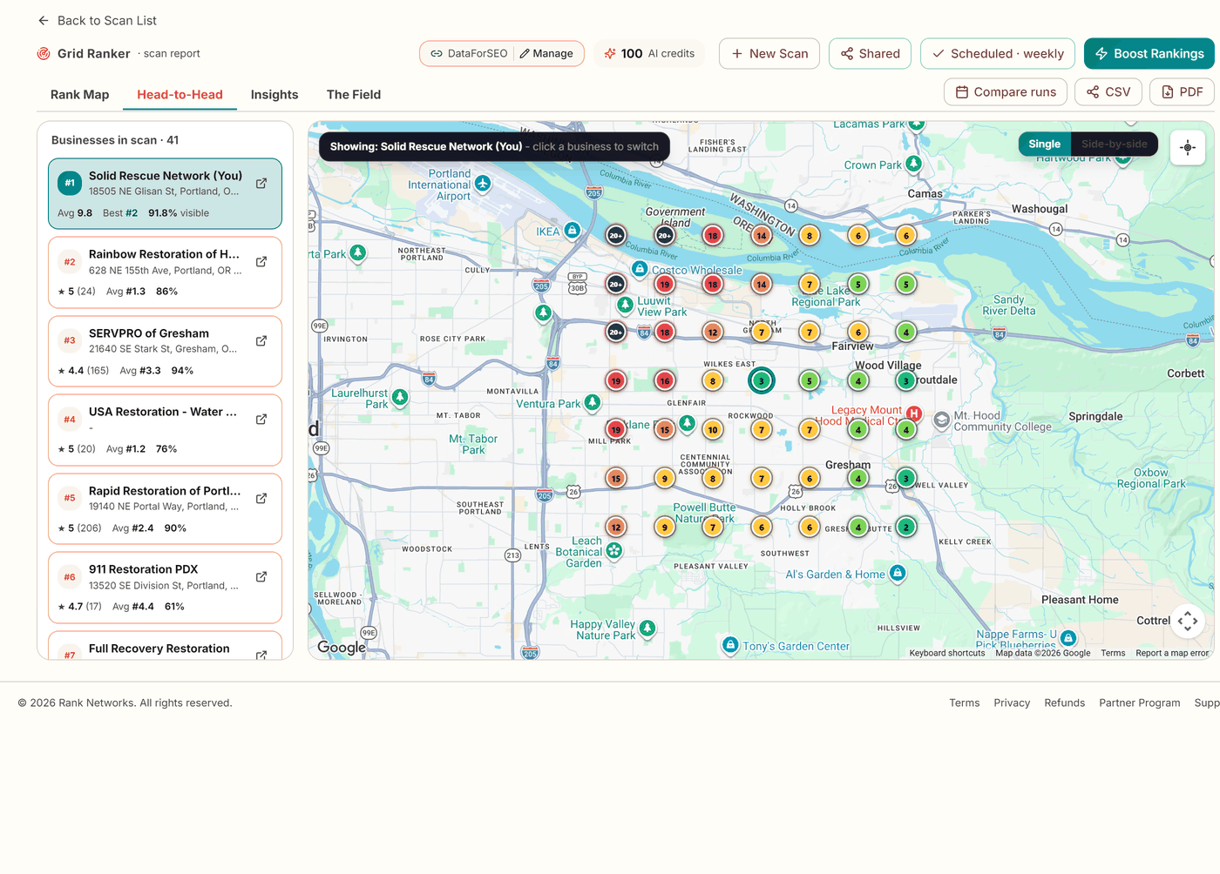Click the Crown Park marker
This screenshot has width=1220, height=874.
coord(913,164)
